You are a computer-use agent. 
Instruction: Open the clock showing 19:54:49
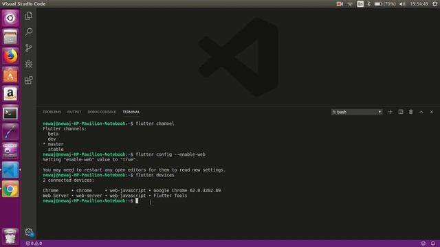pos(419,4)
